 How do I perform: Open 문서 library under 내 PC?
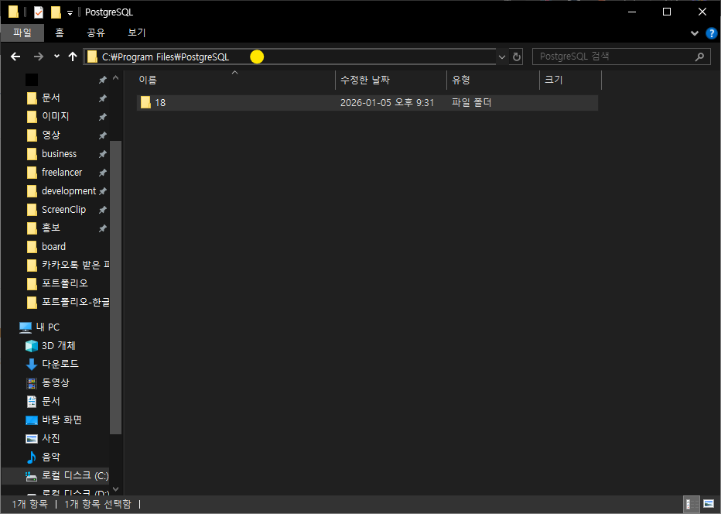[50, 401]
